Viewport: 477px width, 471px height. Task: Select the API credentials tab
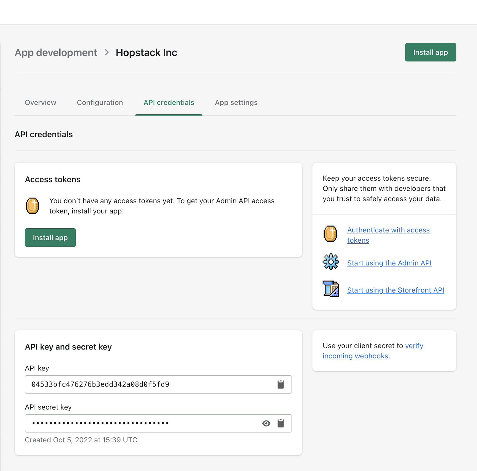point(168,102)
